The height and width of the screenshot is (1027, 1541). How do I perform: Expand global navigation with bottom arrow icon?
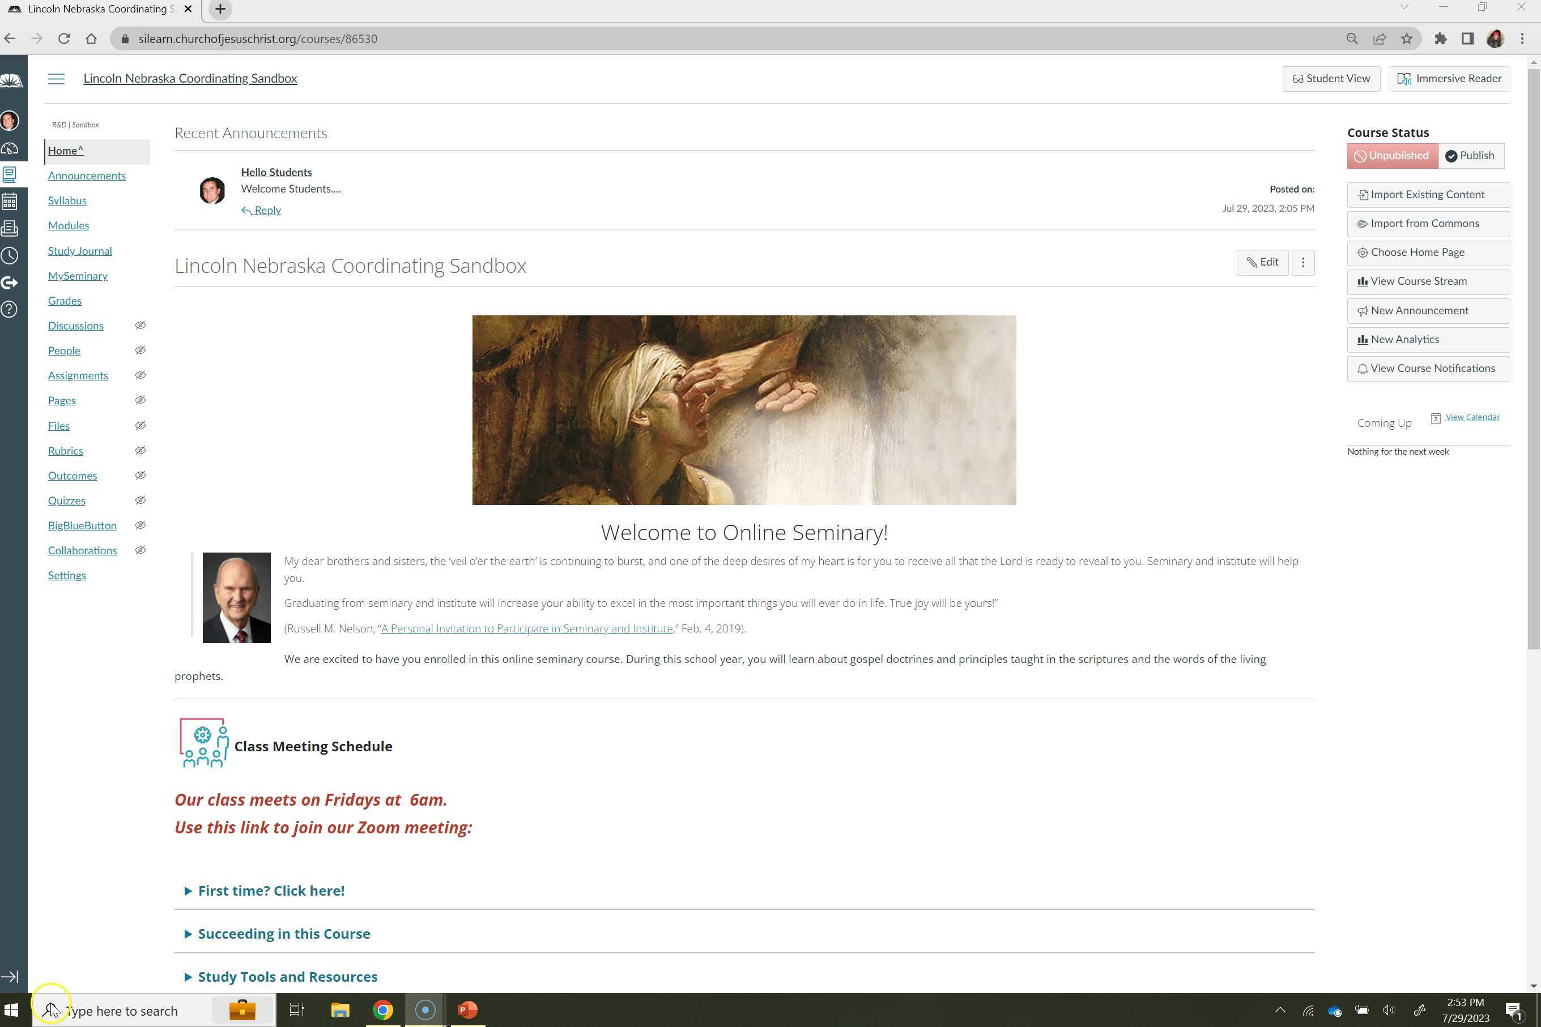tap(10, 977)
